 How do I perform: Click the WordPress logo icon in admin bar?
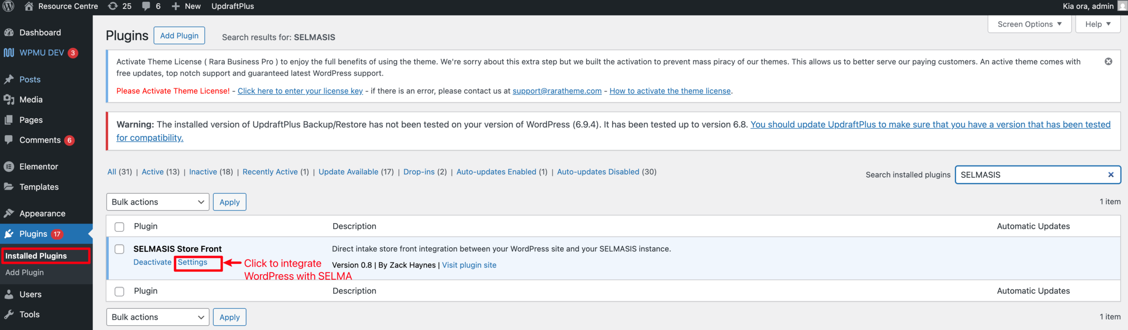pos(8,6)
